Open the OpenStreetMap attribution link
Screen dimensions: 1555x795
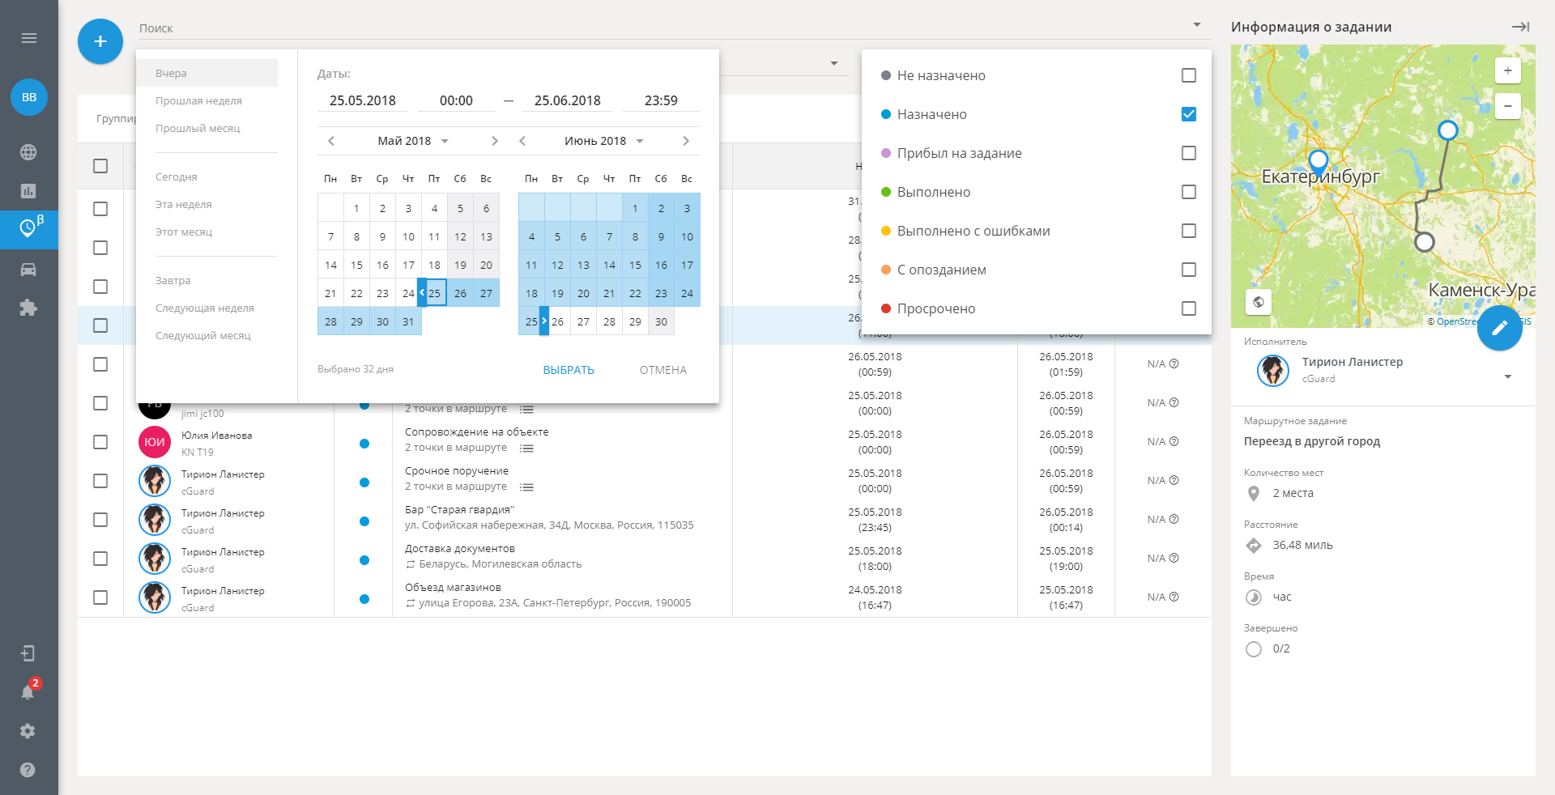[x=1458, y=321]
